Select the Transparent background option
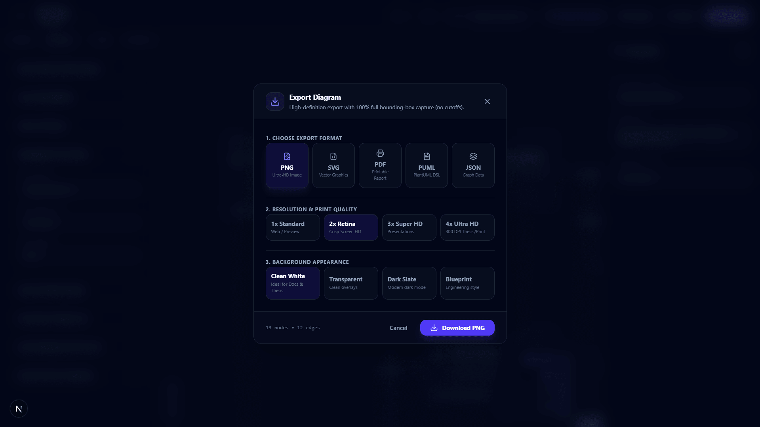This screenshot has width=760, height=427. click(x=351, y=283)
